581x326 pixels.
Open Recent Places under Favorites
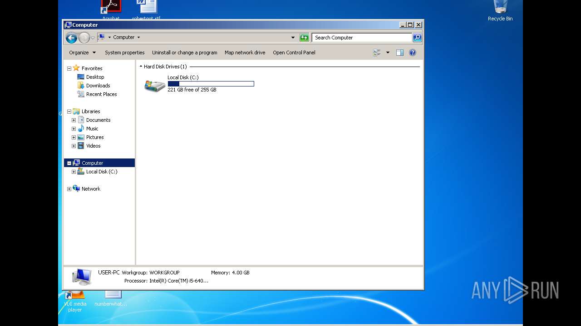(x=101, y=94)
